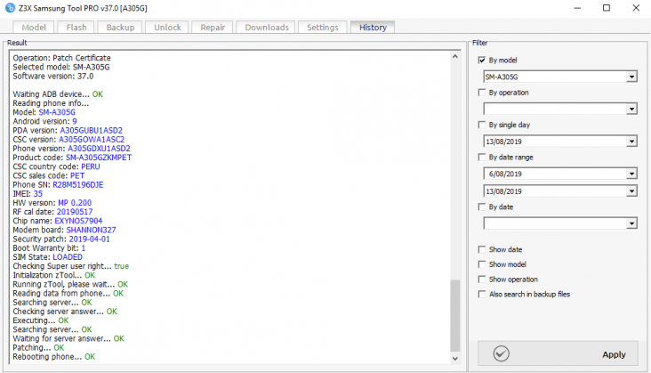The image size is (651, 373).
Task: Click the 'SIM State: LOADED' log line
Action: [x=48, y=257]
